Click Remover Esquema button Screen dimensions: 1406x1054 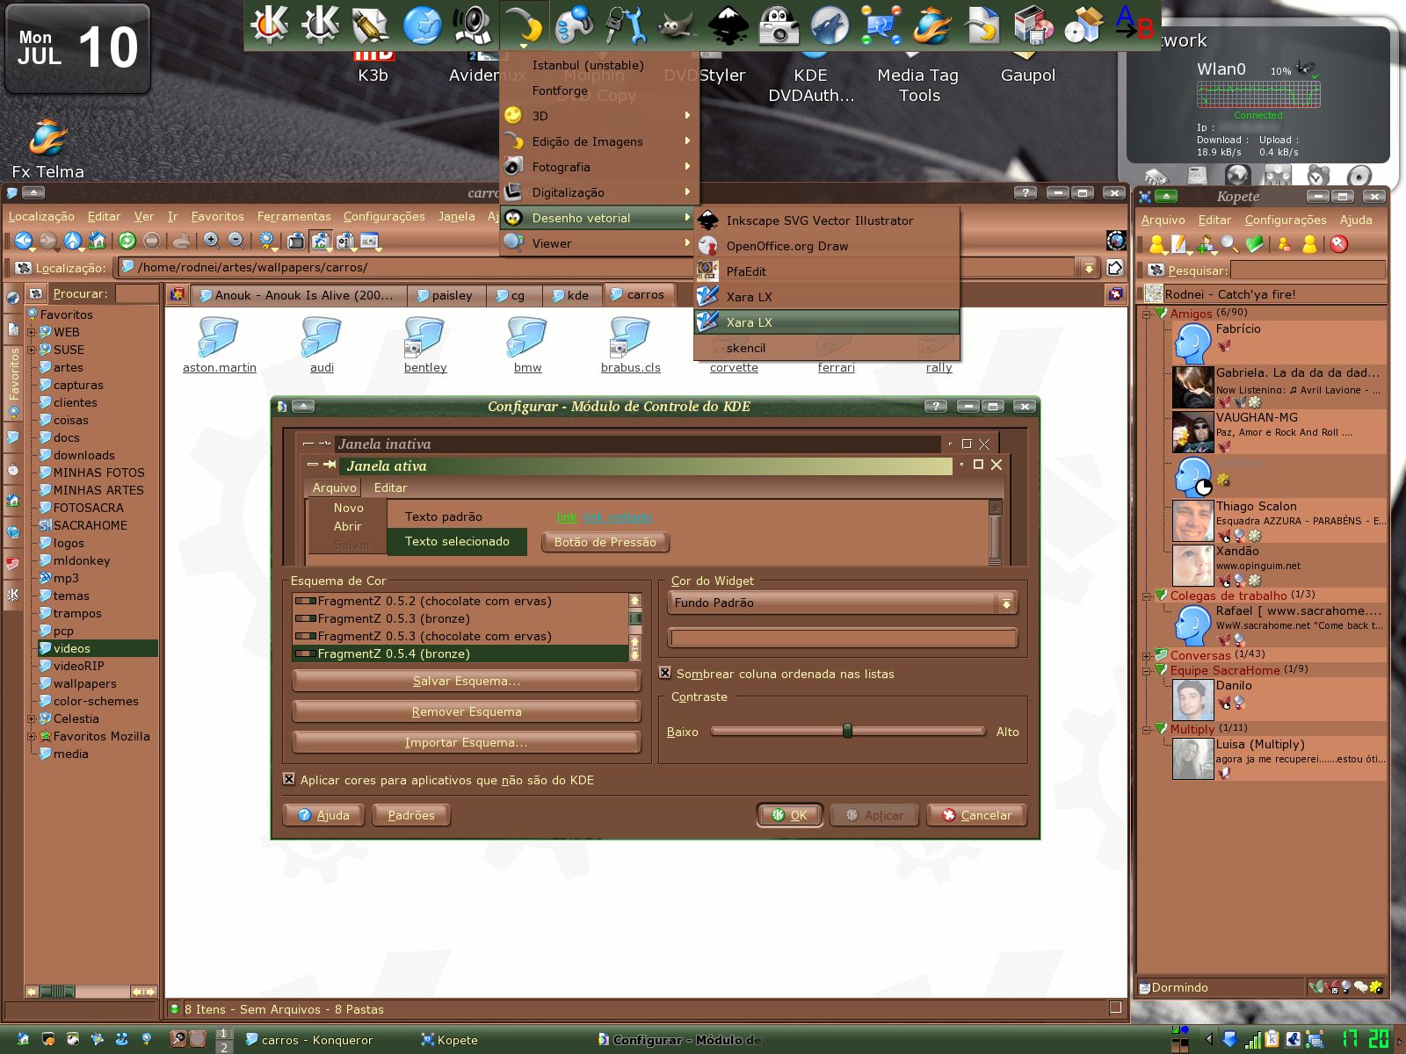pyautogui.click(x=466, y=711)
